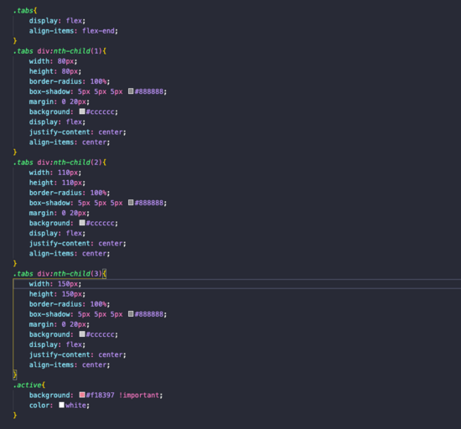
Task: Click the '.tabs div:nth-child(2){' selector
Action: [x=60, y=163]
